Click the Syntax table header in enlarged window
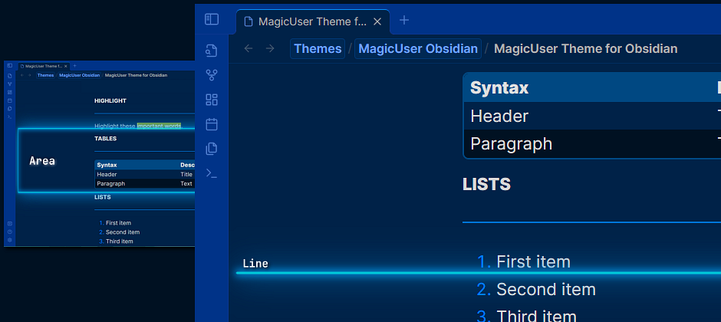Screen dimensions: 721x322 [x=499, y=87]
